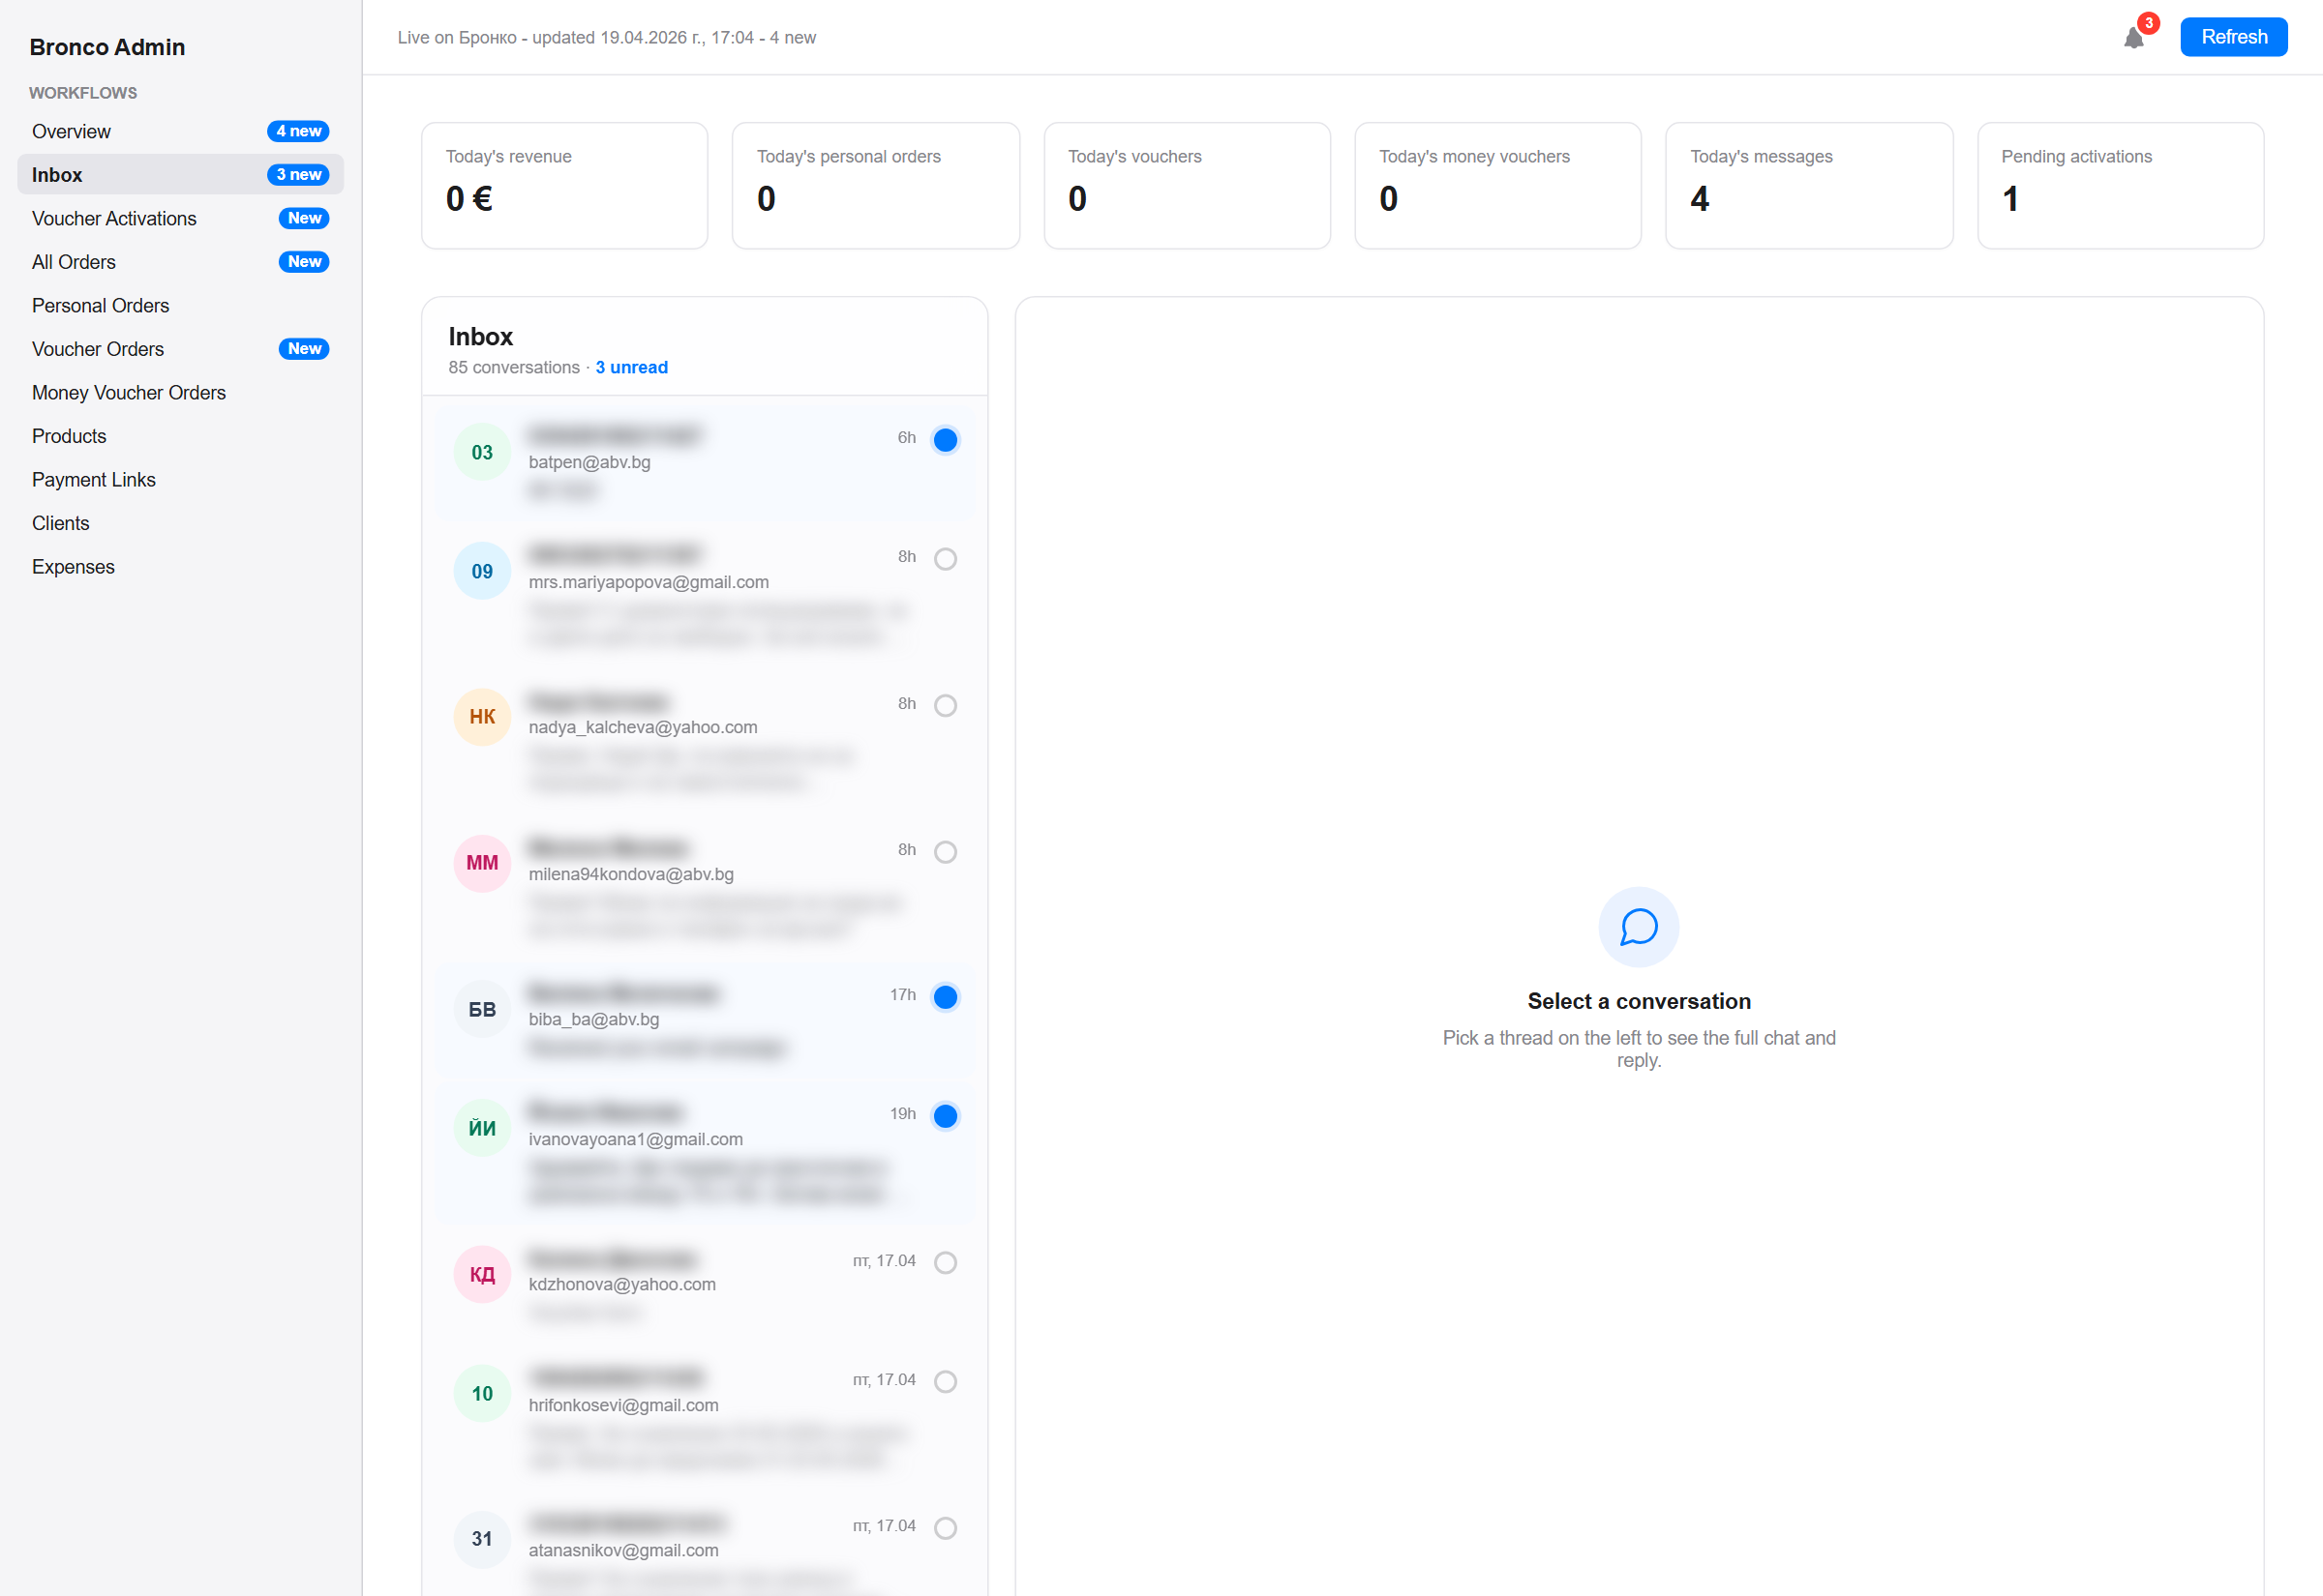Screen dimensions: 2323x1596
Task: Filter inbox by the 3 unread link
Action: [x=630, y=367]
